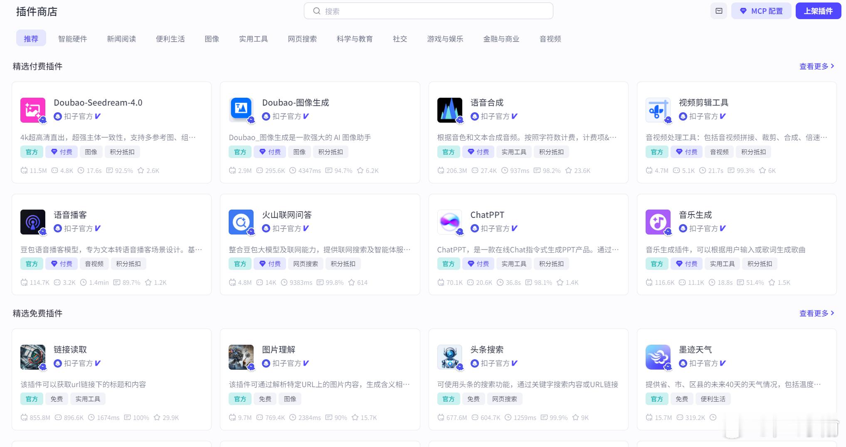Click the 官方 tag on 语音播客

[x=32, y=264]
